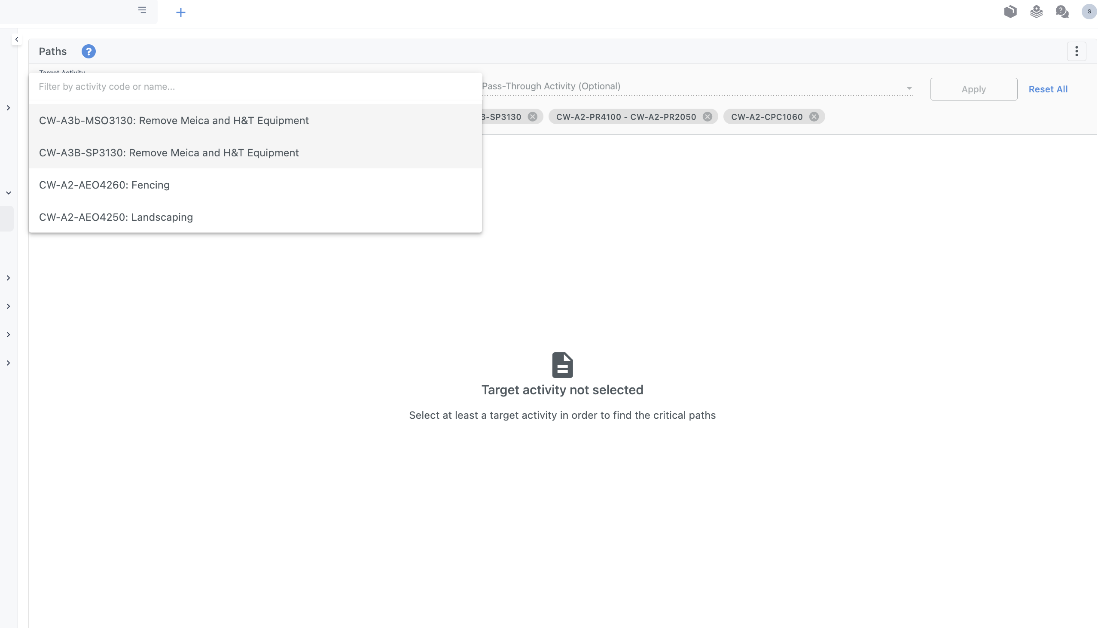The width and height of the screenshot is (1098, 628).
Task: Open the help chat bubbles icon
Action: [x=1062, y=12]
